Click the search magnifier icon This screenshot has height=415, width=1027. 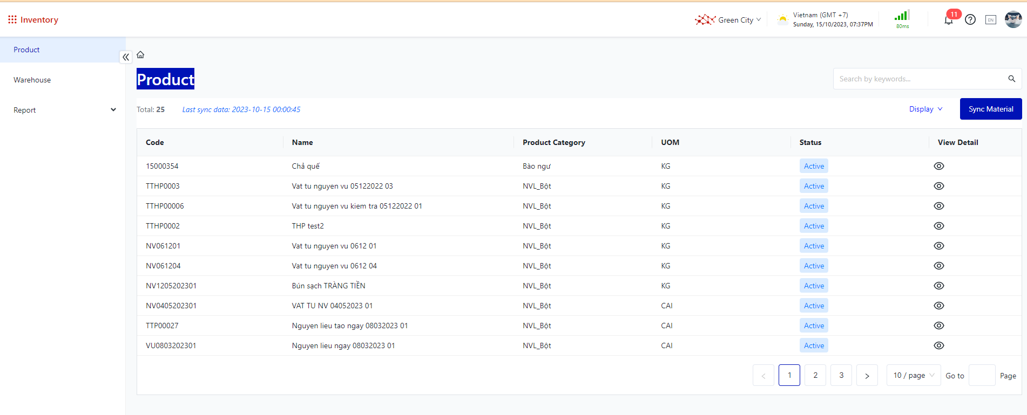(x=1011, y=79)
